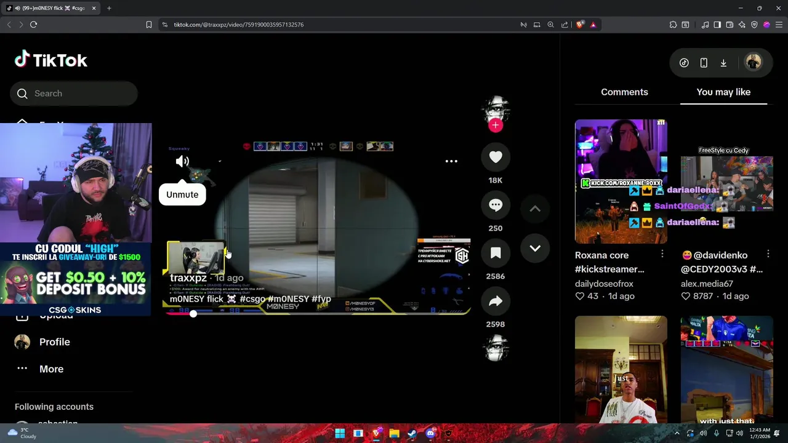The height and width of the screenshot is (443, 788).
Task: Open the Brave Wallet icon
Action: (730, 25)
